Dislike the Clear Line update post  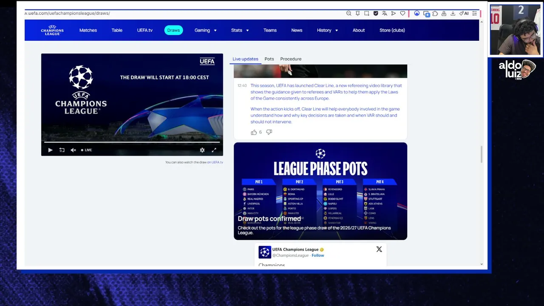point(269,132)
